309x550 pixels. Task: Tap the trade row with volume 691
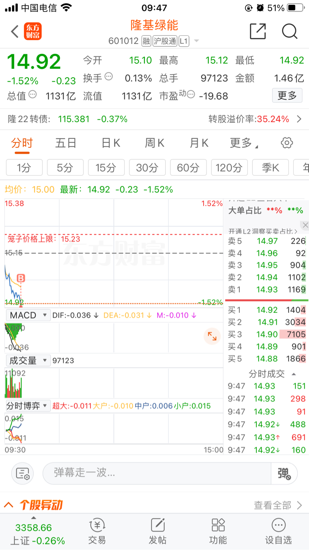pos(266,437)
